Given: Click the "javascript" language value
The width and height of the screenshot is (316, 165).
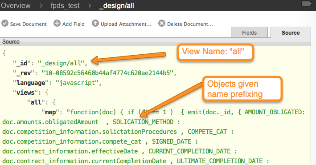Looking at the screenshot, I should coord(77,83).
